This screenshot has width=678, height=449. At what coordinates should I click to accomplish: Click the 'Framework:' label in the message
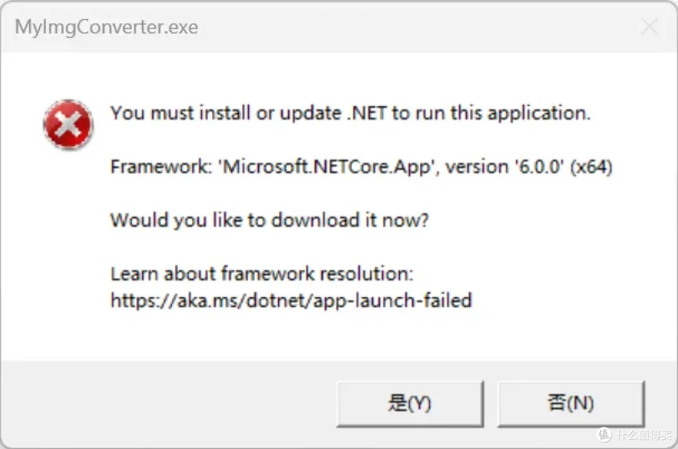[161, 166]
